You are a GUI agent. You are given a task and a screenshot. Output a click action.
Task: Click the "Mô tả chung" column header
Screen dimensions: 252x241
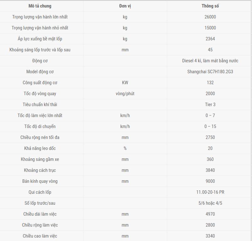(x=40, y=6)
